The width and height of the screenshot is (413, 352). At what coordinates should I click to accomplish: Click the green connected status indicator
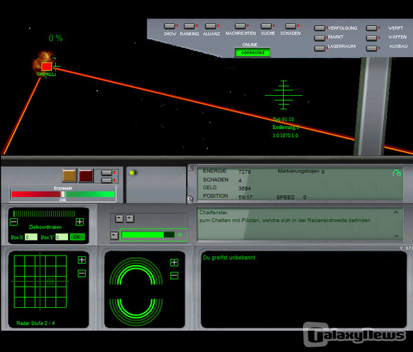click(253, 52)
